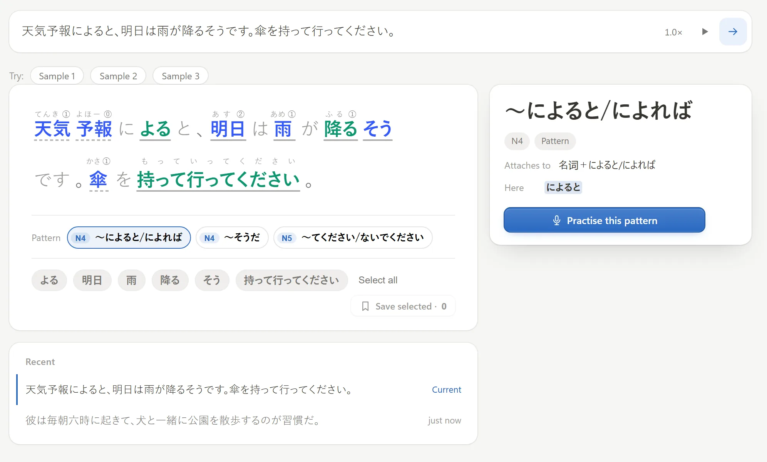The height and width of the screenshot is (462, 767).
Task: Click the play audio triangle icon
Action: pyautogui.click(x=705, y=32)
